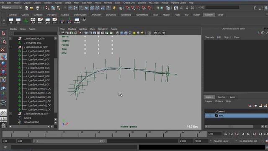Image resolution: width=268 pixels, height=151 pixels.
Task: Click the question mark help icon
Action: tap(108, 8)
